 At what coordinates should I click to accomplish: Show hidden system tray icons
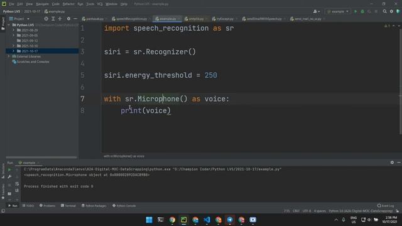[336, 220]
